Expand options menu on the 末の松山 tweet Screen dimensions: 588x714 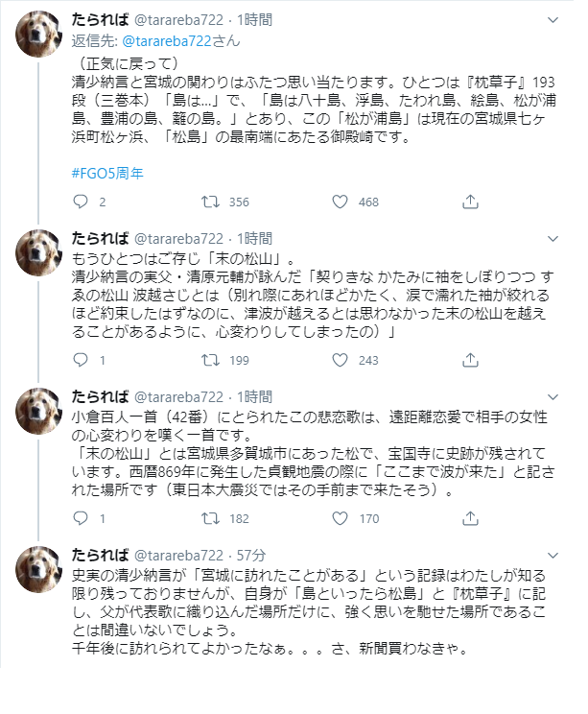(553, 236)
